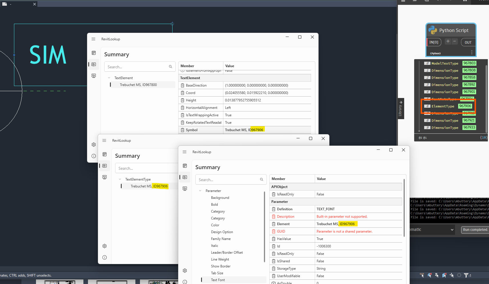Expand the Dynamo Library side panel
Viewport: 489px width, 284px height.
tap(401, 109)
